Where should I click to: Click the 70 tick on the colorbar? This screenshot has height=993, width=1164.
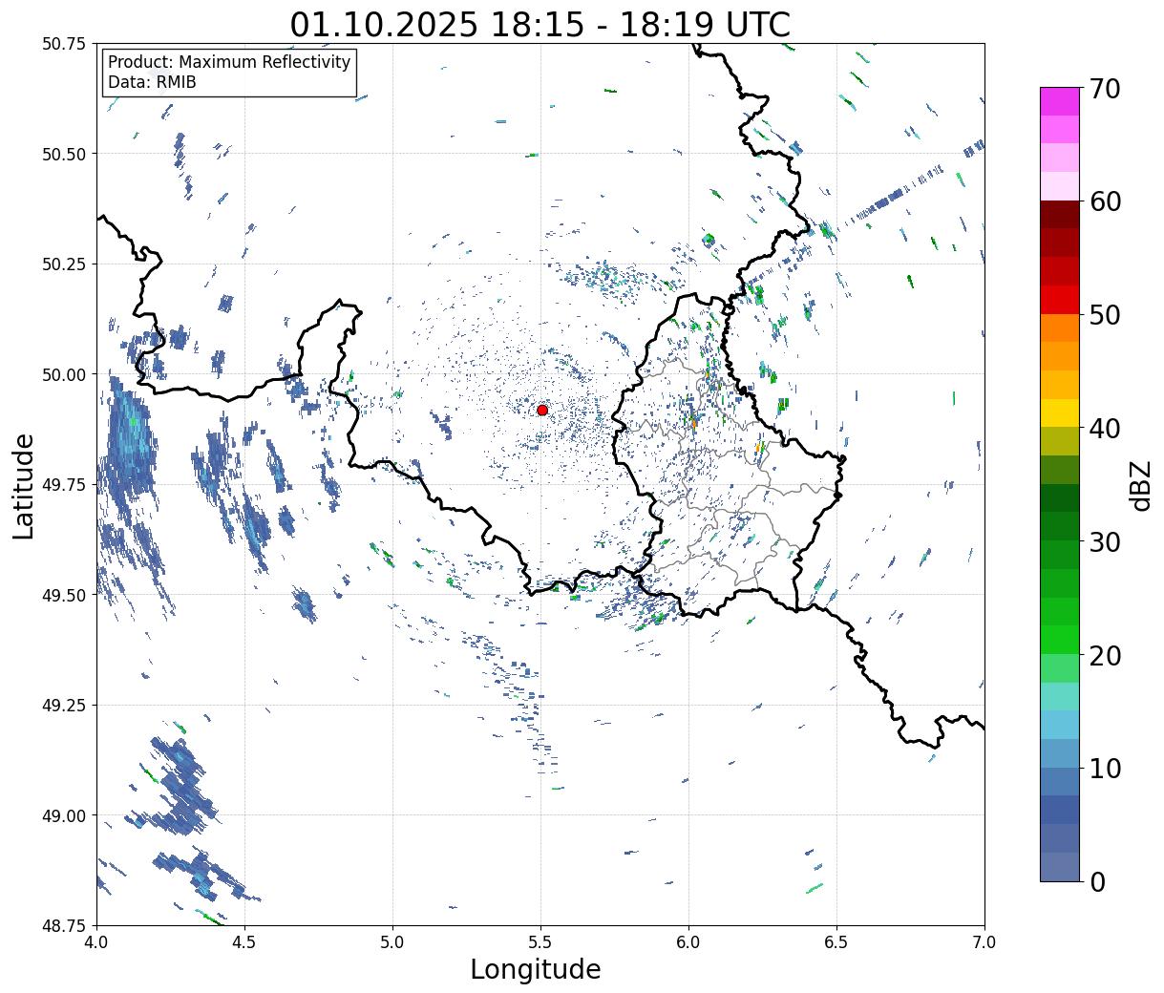(x=1105, y=89)
